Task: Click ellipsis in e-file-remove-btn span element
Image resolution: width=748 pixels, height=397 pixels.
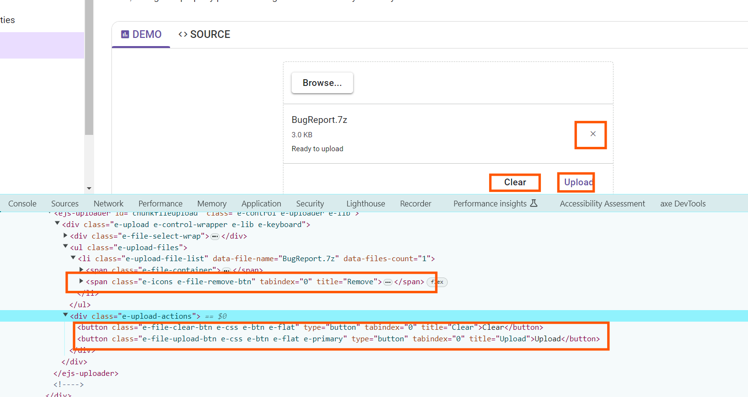Action: tap(388, 282)
